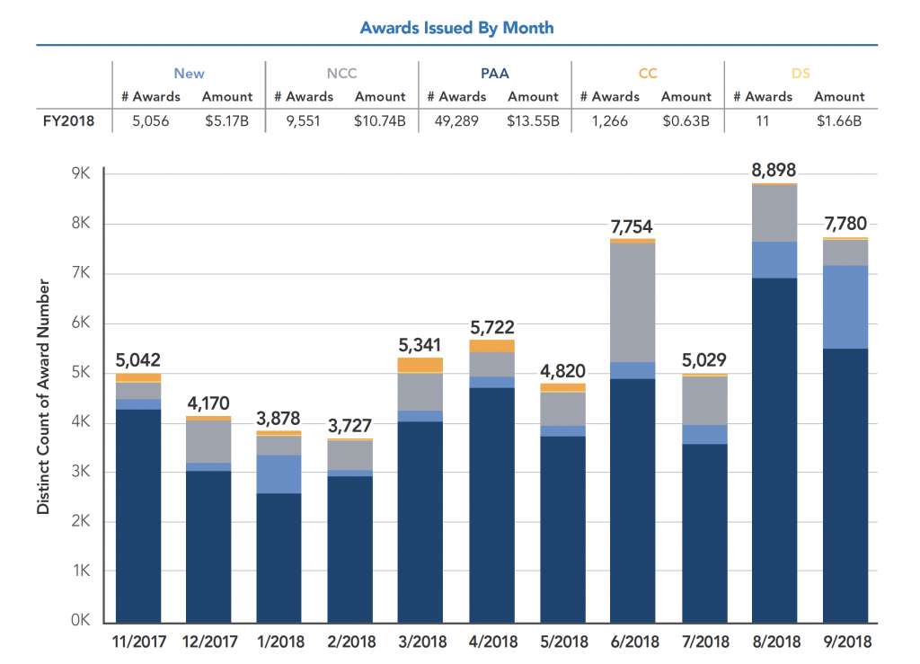
Task: Select the gray segment of the 6/2018 bar
Action: pos(632,302)
